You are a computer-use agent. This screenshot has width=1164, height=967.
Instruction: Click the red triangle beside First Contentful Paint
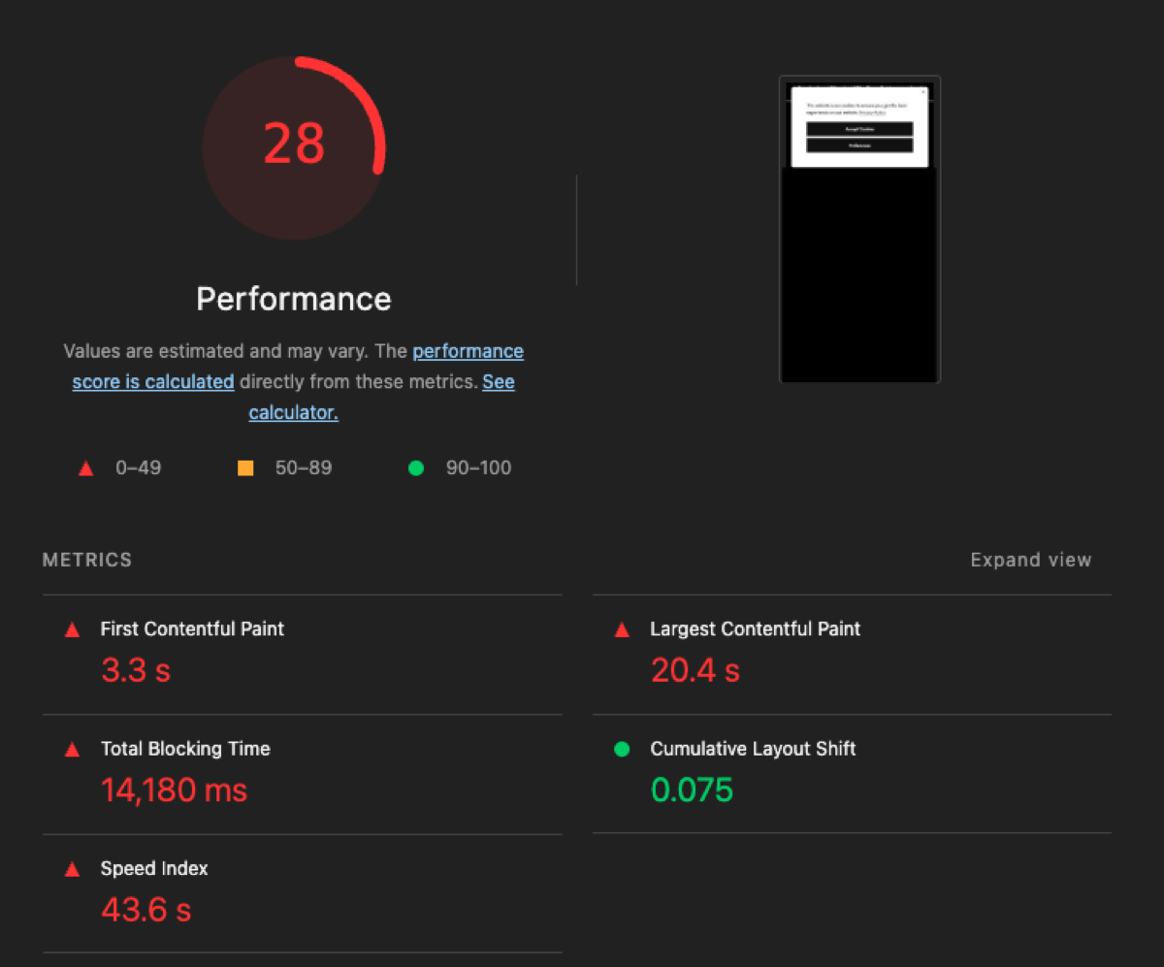(72, 629)
